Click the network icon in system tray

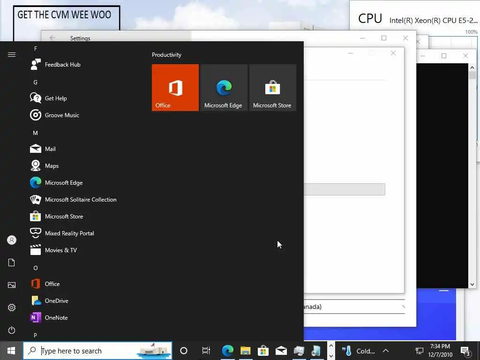(419, 351)
